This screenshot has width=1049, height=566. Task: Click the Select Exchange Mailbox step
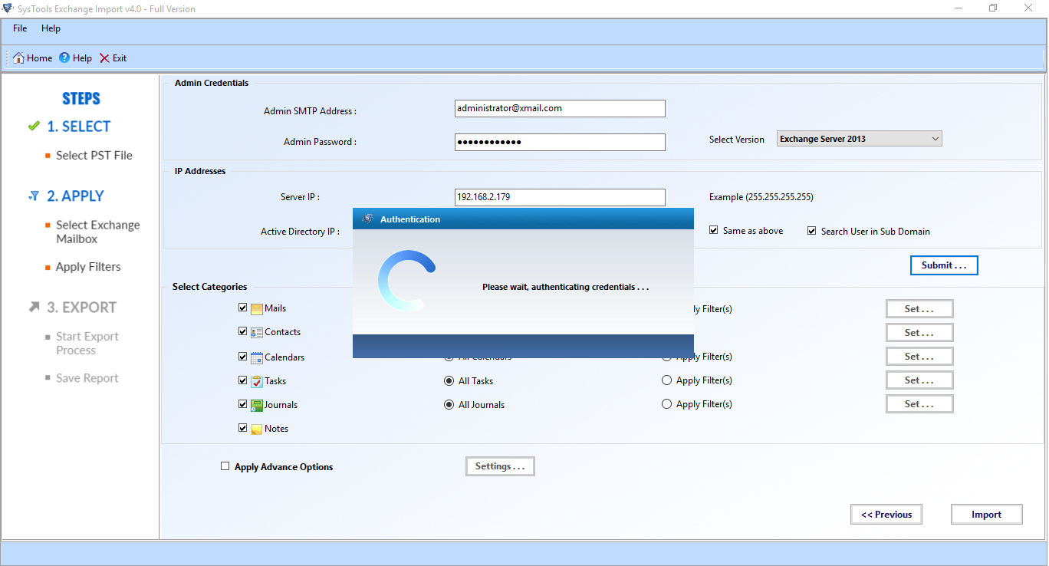coord(98,232)
